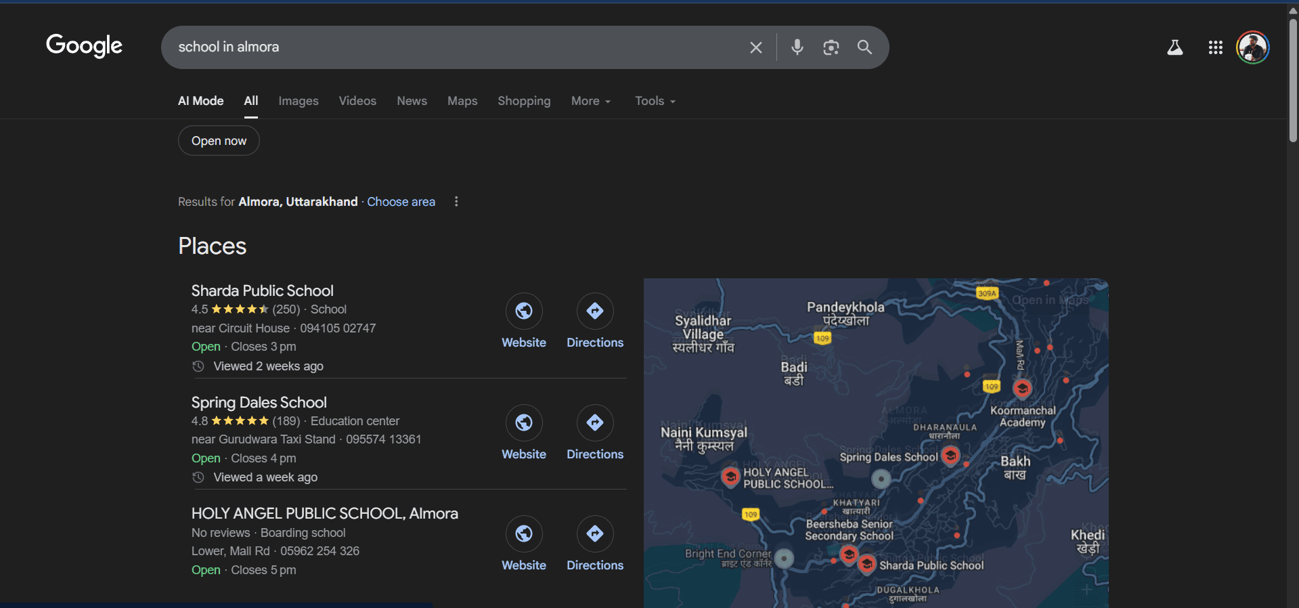Viewport: 1299px width, 608px height.
Task: Open Google Lens image search
Action: (831, 47)
